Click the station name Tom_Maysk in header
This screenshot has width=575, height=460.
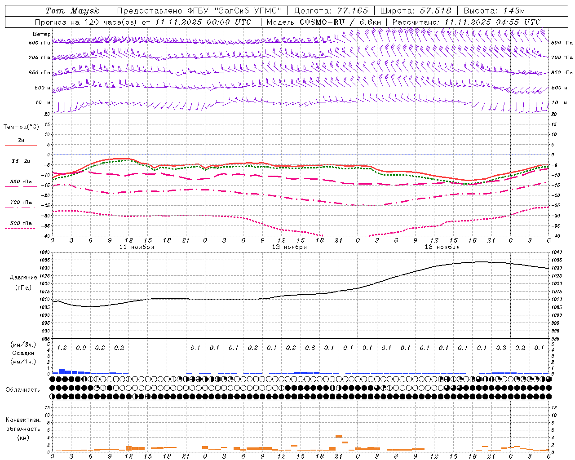[x=72, y=11]
